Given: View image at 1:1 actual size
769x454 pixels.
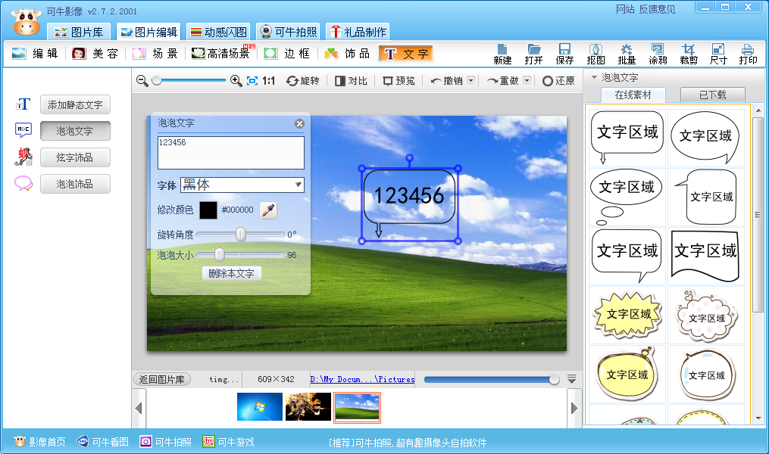Looking at the screenshot, I should point(269,81).
